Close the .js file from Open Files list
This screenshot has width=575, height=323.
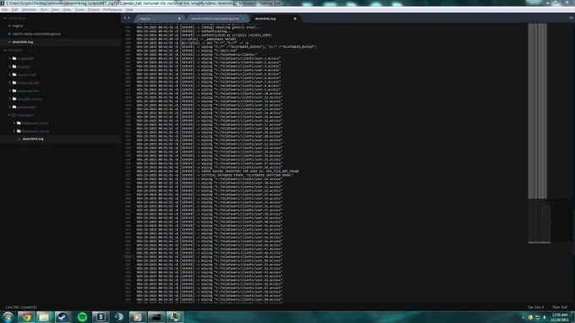coord(9,26)
